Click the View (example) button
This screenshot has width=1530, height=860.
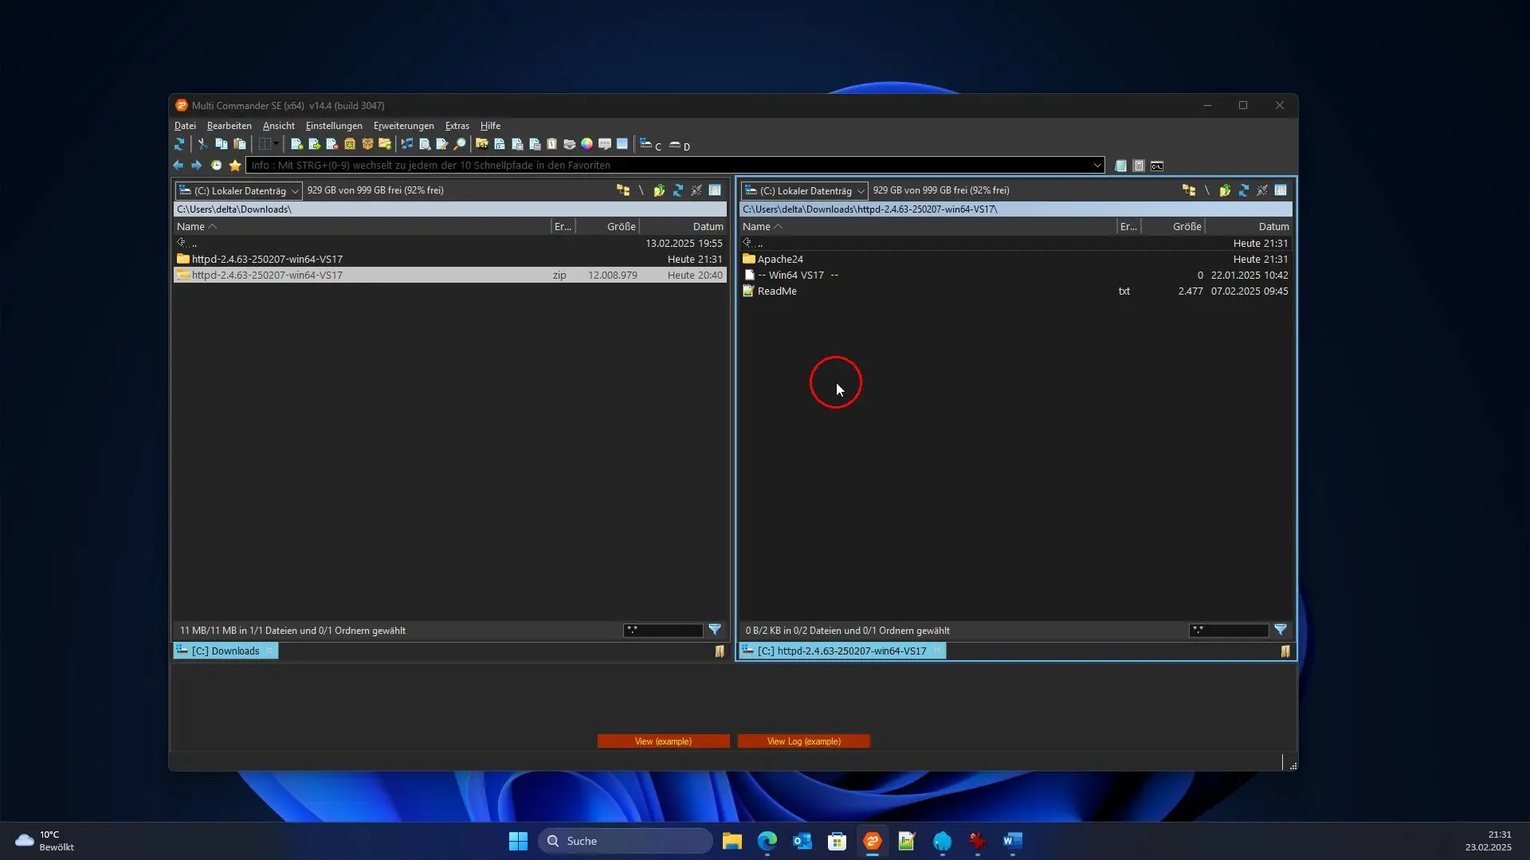tap(663, 741)
